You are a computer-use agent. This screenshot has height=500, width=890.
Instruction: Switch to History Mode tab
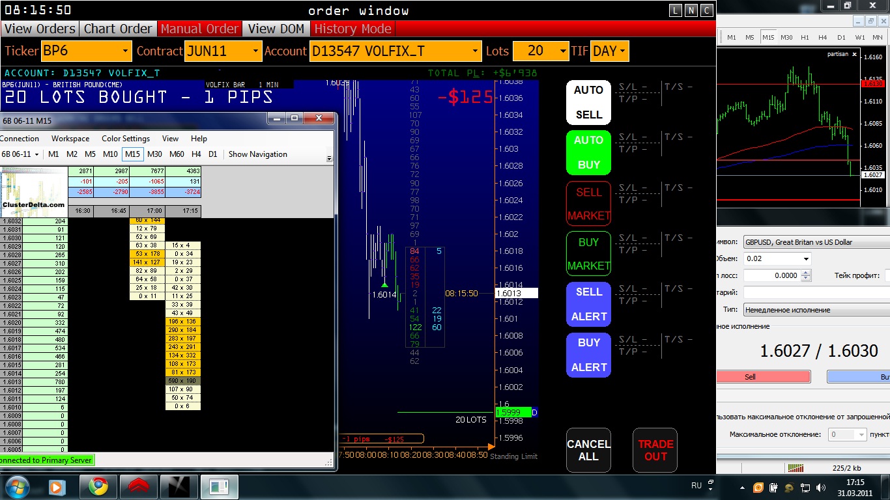(x=352, y=29)
